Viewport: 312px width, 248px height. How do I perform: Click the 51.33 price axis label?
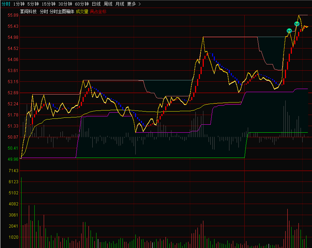tap(13, 126)
